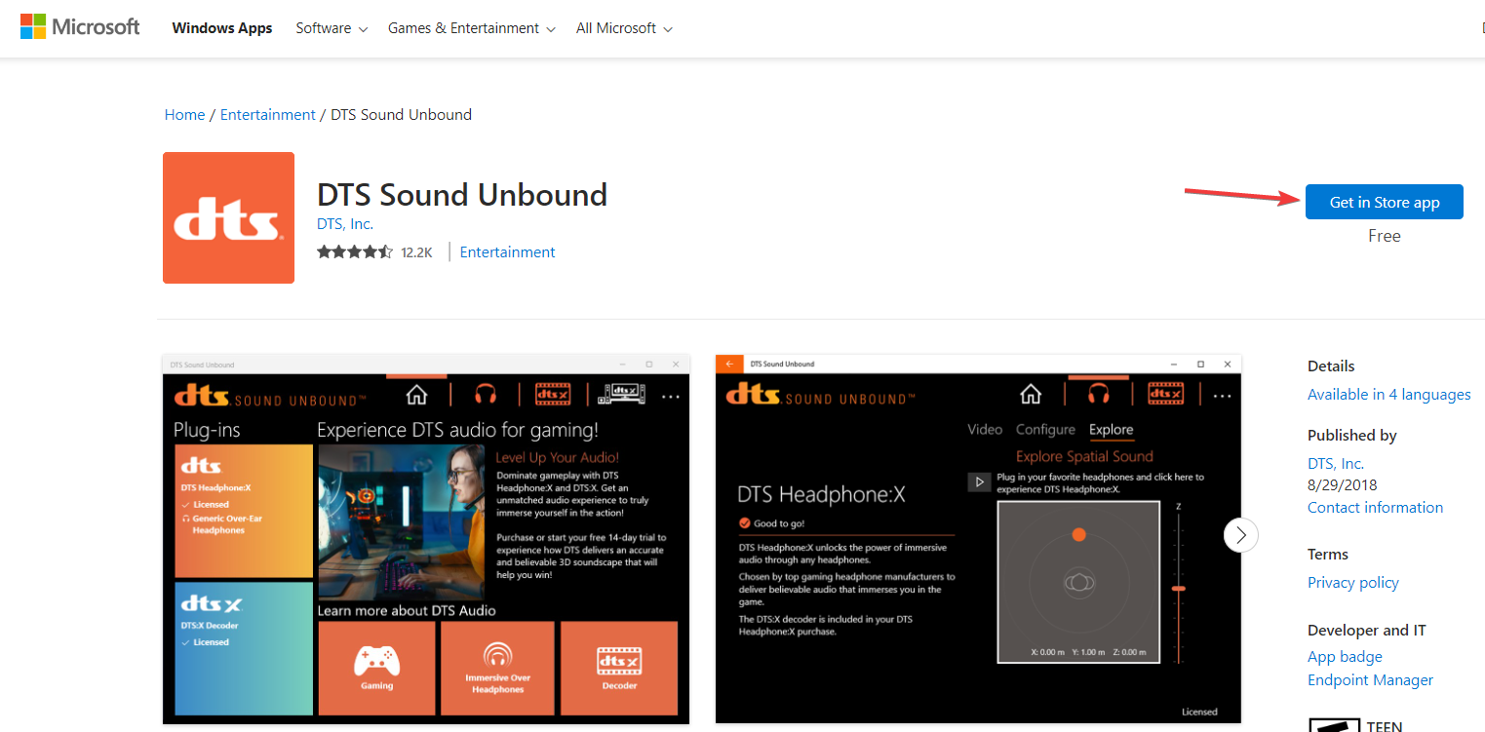
Task: Click home icon in second screenshot
Action: (x=1031, y=394)
